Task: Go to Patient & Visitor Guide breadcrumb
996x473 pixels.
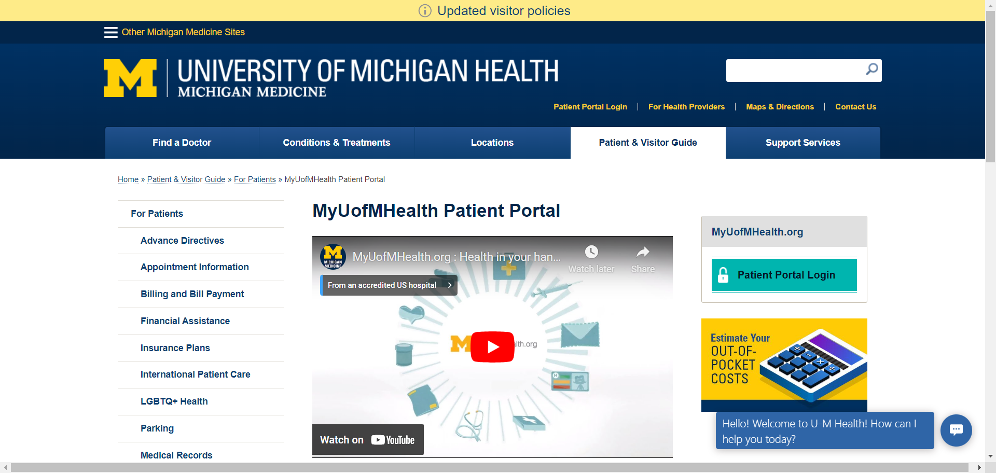Action: point(186,179)
